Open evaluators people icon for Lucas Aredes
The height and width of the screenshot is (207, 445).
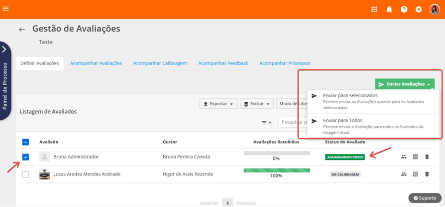coord(404,174)
